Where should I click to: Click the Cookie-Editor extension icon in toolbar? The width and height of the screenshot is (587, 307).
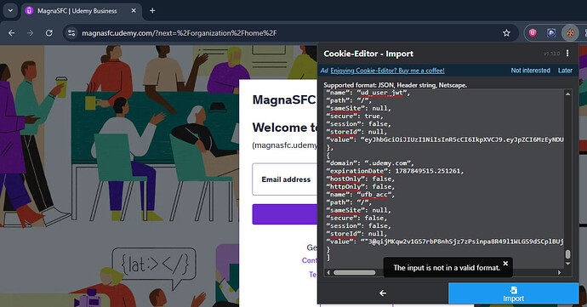pos(570,33)
